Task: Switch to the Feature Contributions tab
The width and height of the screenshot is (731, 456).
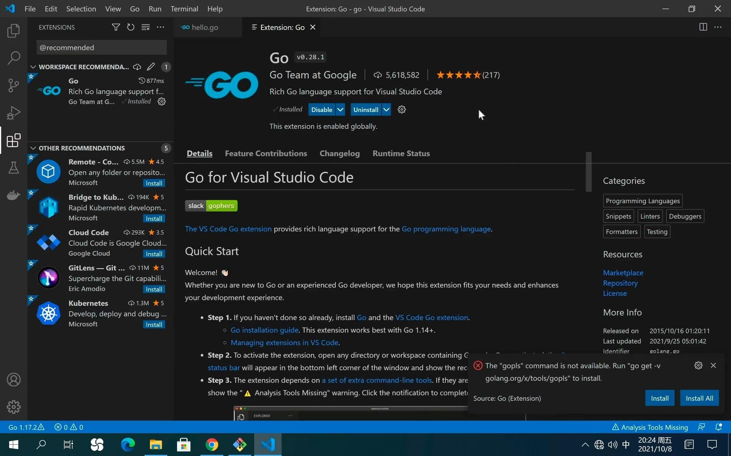Action: coord(266,154)
